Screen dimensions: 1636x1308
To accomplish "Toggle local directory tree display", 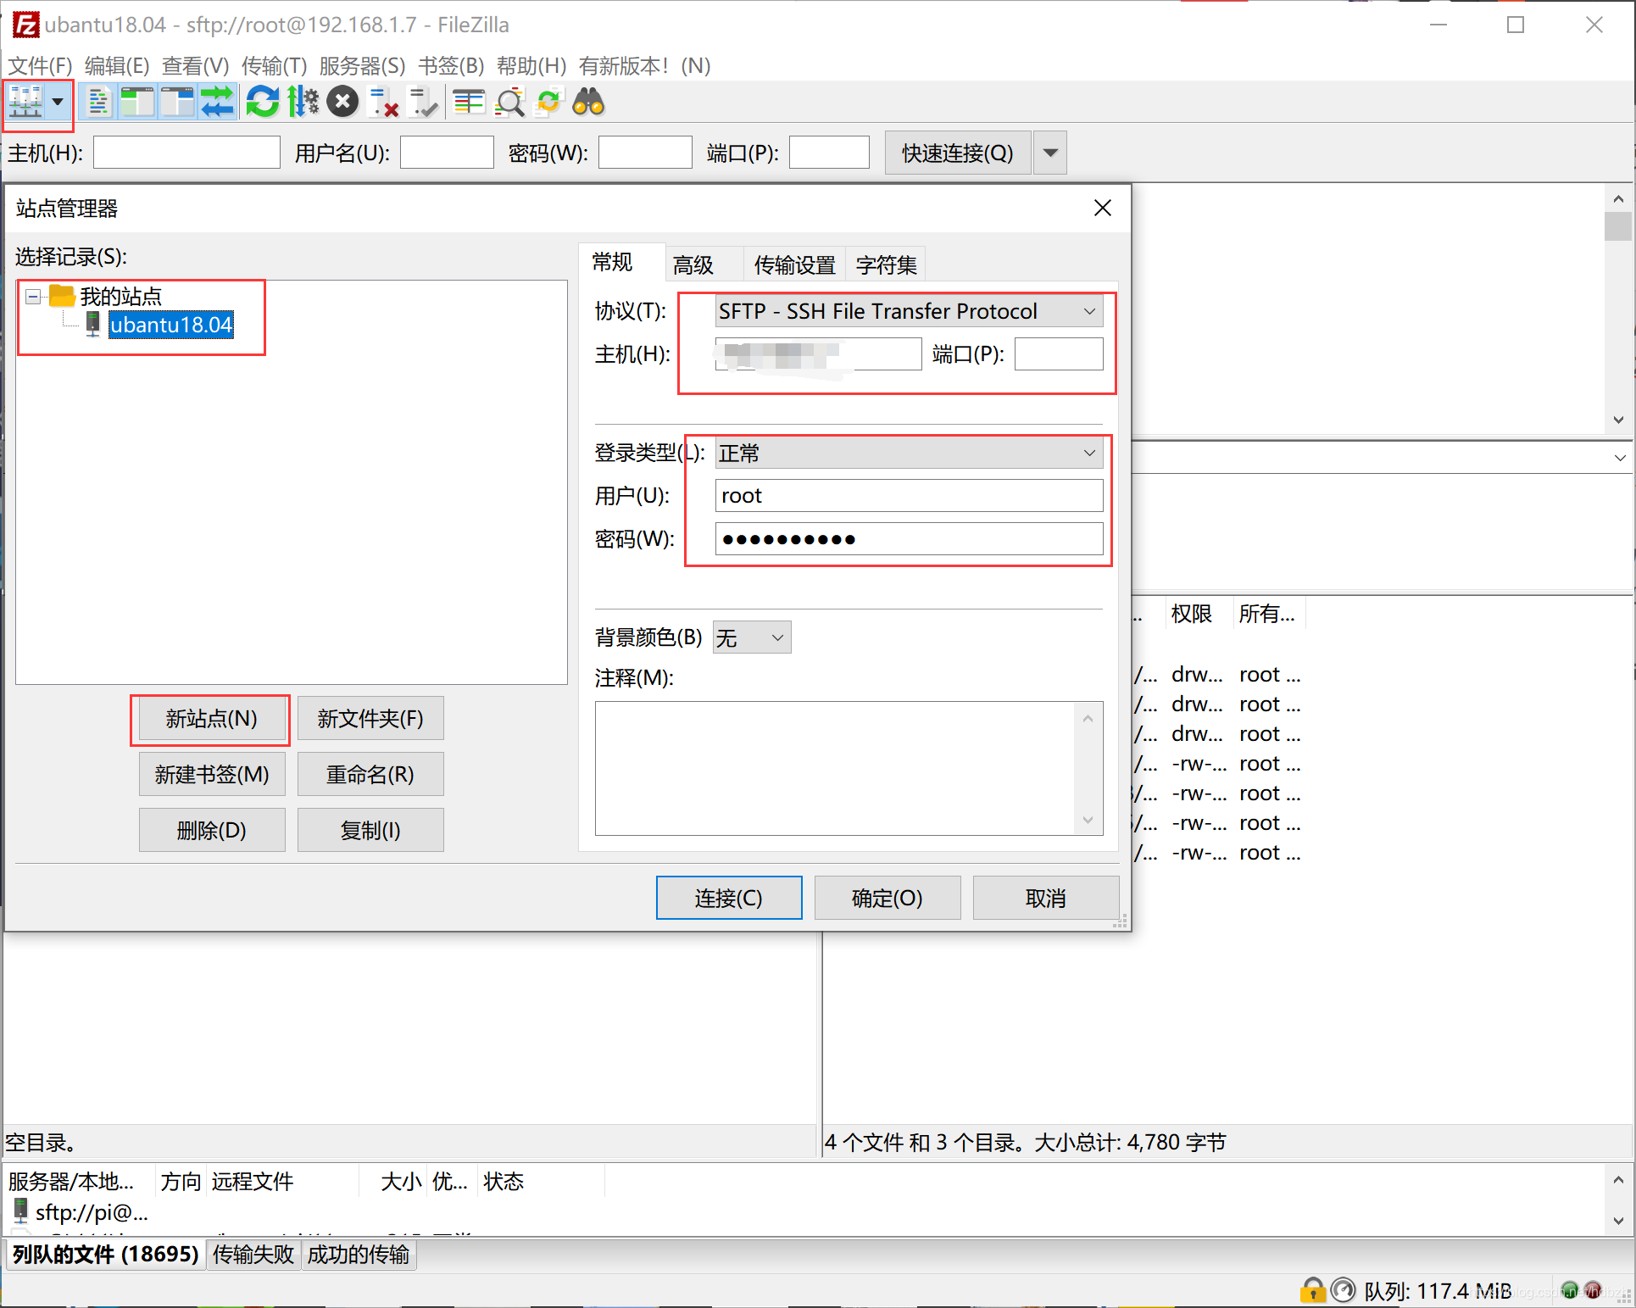I will 137,103.
